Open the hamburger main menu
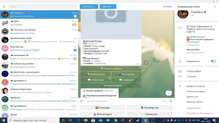This screenshot has height=123, width=219. coord(4,6)
